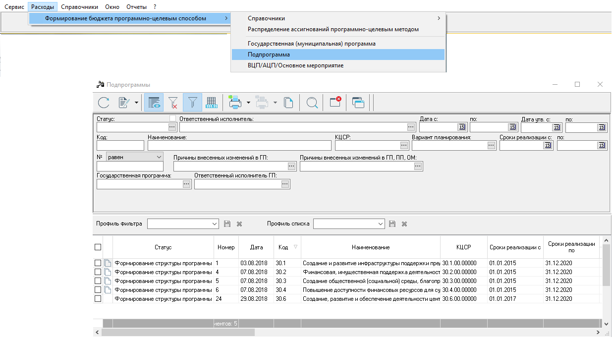This screenshot has width=614, height=338.
Task: Tick checkbox next to Ответственный исполнитель
Action: (x=173, y=118)
